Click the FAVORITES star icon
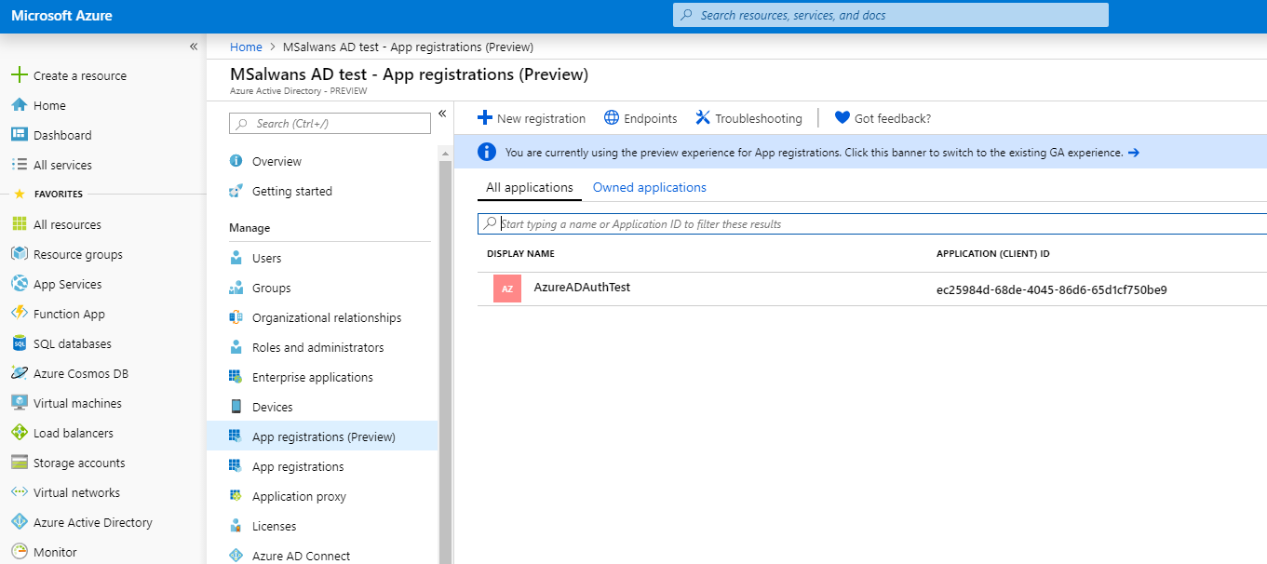The image size is (1267, 564). point(19,195)
